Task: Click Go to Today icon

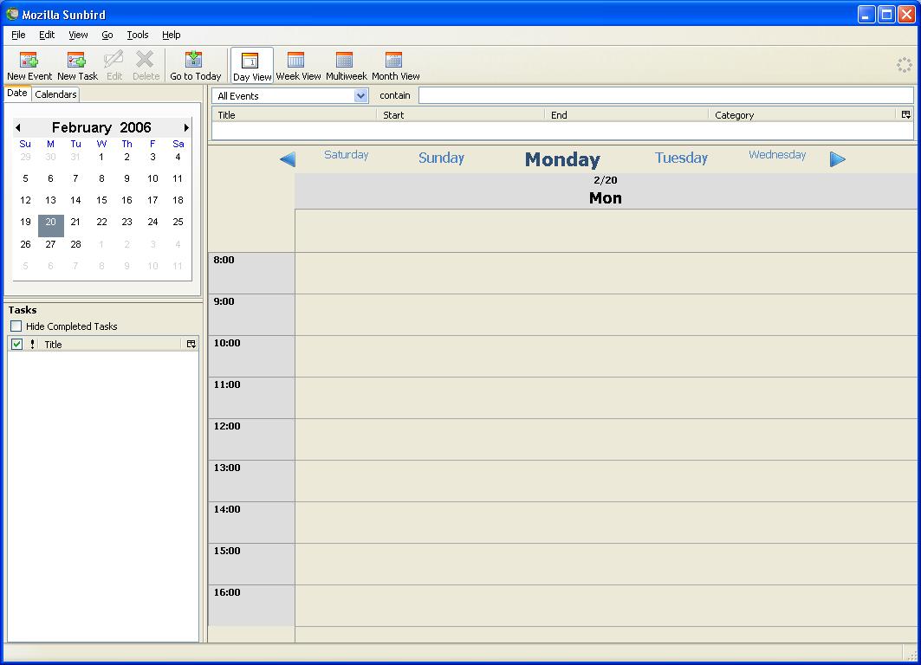Action: (195, 61)
